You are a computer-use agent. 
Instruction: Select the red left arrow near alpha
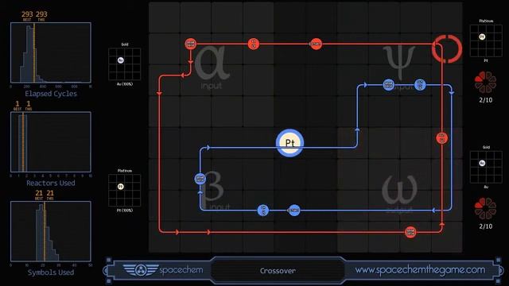[x=182, y=75]
